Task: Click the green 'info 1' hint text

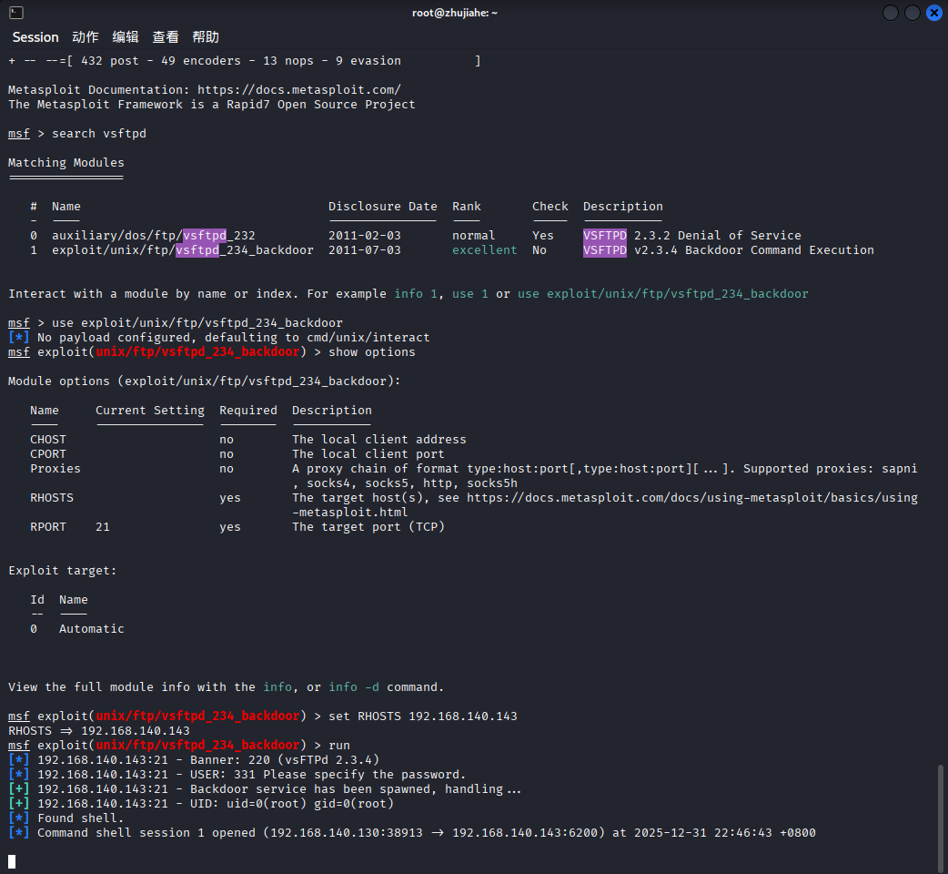Action: click(x=416, y=293)
